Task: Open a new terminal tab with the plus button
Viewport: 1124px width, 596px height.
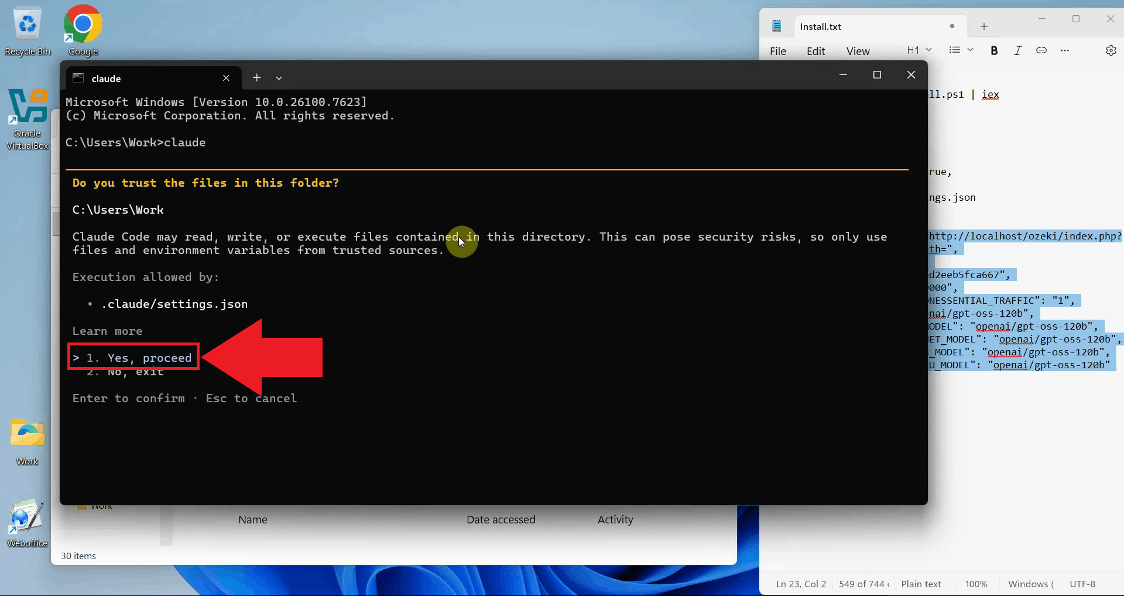Action: pos(256,77)
